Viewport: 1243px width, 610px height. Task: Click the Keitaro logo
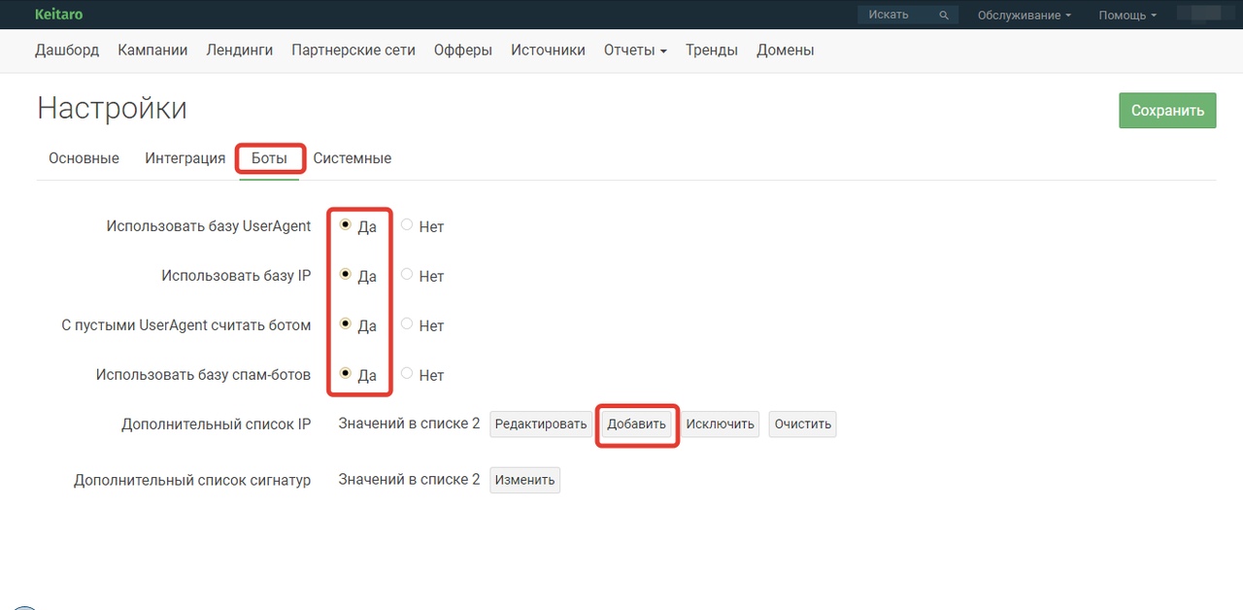[57, 15]
